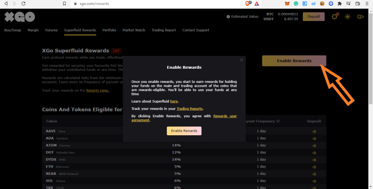Image resolution: width=373 pixels, height=189 pixels.
Task: Open the Brave wallet icon
Action: tap(358, 3)
